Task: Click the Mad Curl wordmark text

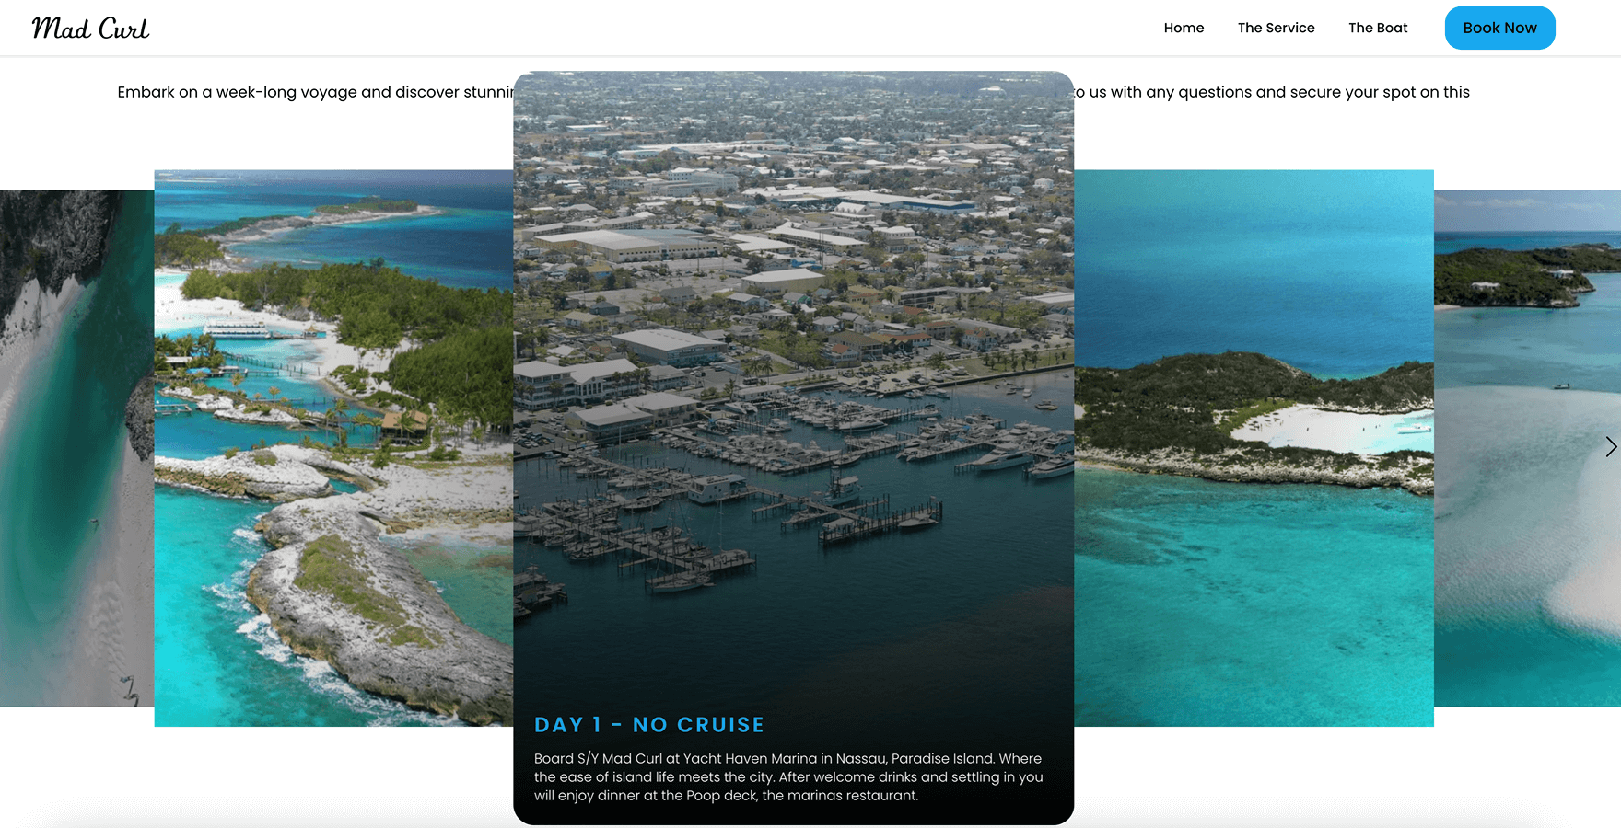Action: tap(89, 28)
